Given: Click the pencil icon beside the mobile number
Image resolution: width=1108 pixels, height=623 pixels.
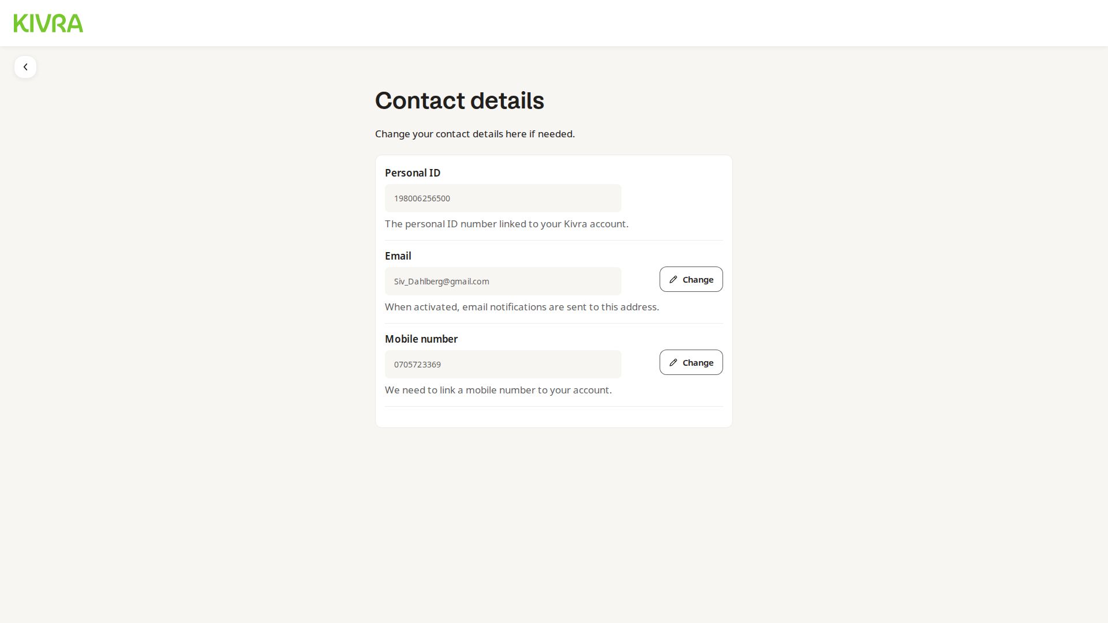Looking at the screenshot, I should pyautogui.click(x=673, y=363).
